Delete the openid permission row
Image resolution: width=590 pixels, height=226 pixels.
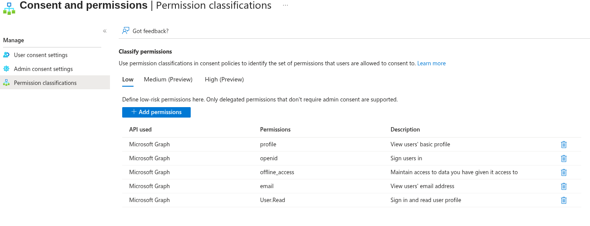(563, 159)
